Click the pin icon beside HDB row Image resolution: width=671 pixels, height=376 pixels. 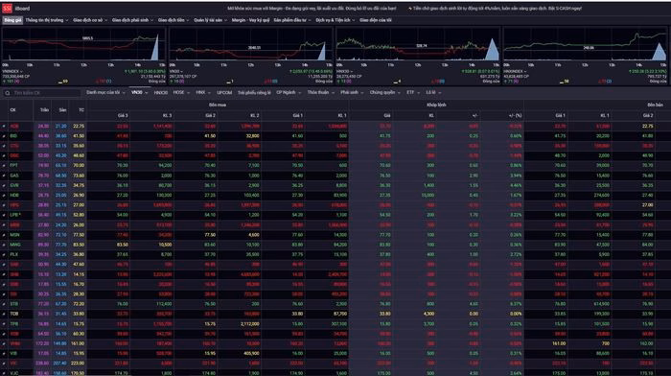coord(4,196)
